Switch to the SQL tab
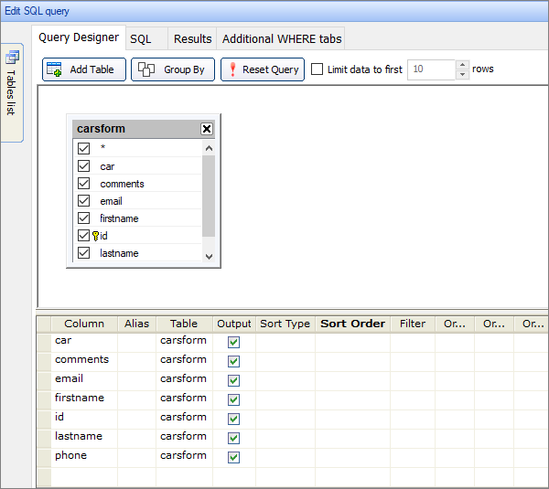 141,38
